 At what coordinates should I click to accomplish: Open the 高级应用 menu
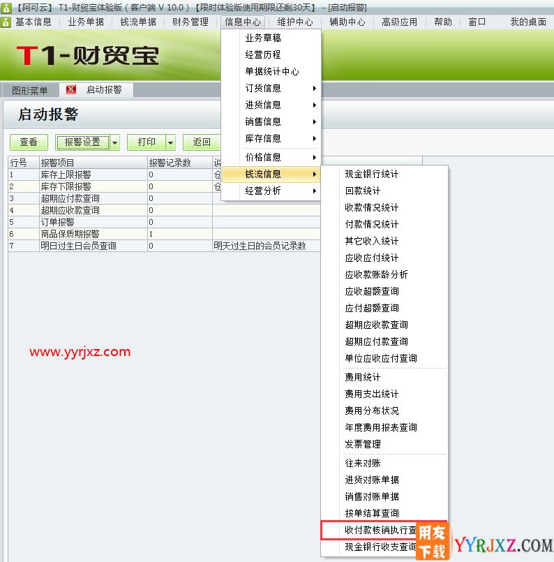tap(400, 22)
